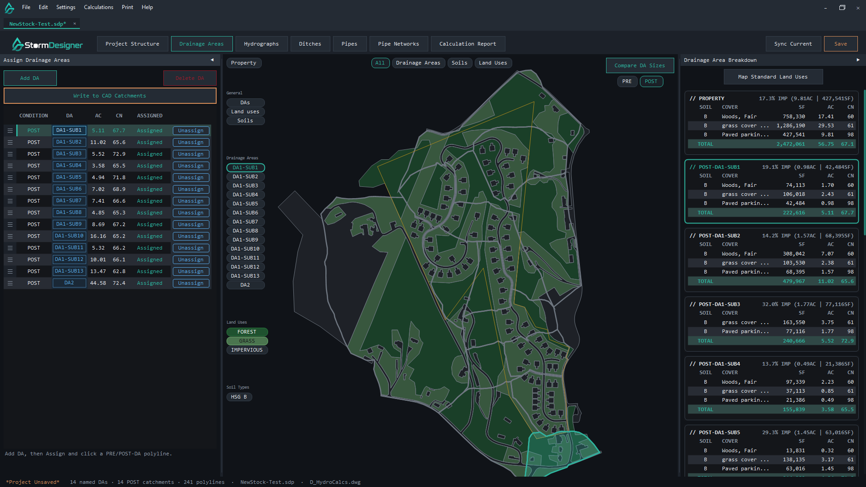
Task: Select the All map filter
Action: (380, 63)
